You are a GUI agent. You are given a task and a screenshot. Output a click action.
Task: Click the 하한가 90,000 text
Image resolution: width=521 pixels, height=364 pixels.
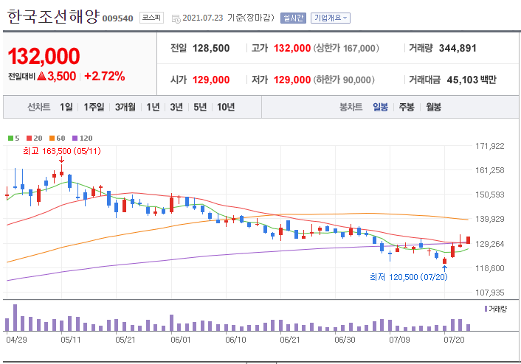coord(344,80)
